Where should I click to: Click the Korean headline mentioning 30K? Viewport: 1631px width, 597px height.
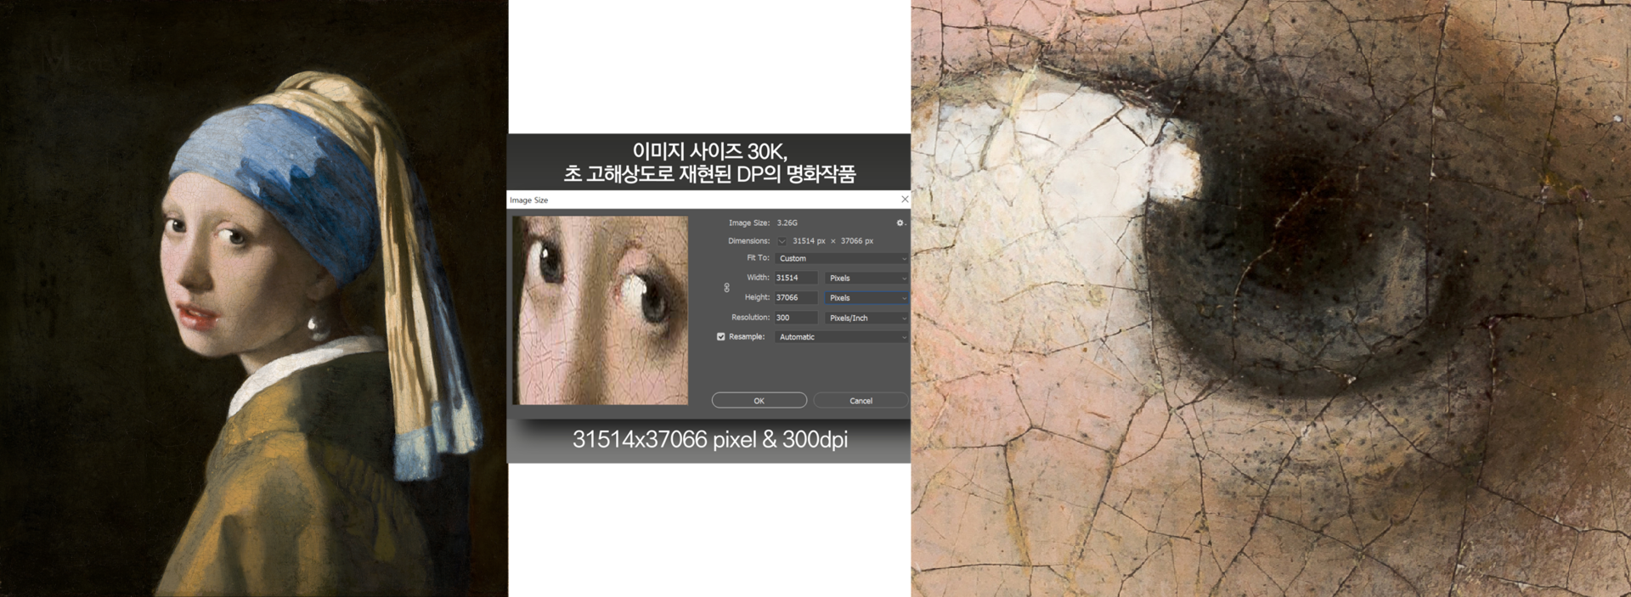pos(709,162)
